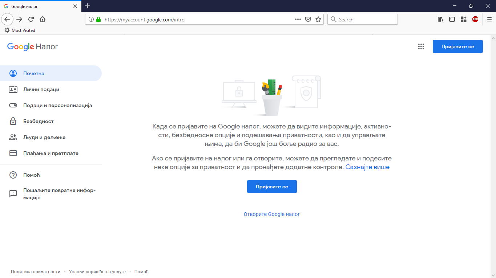Open the page actions three-dot menu
The image size is (496, 278).
tap(298, 20)
